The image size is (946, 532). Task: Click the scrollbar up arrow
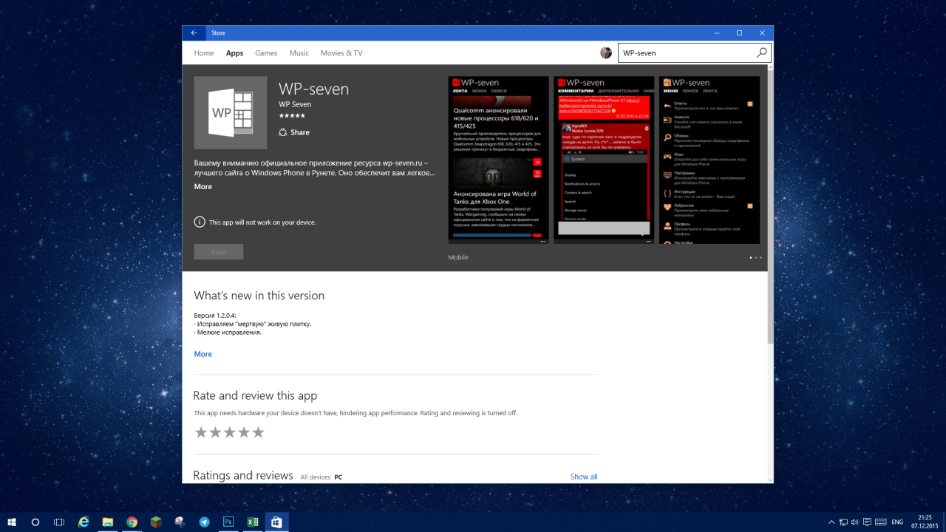tap(770, 67)
